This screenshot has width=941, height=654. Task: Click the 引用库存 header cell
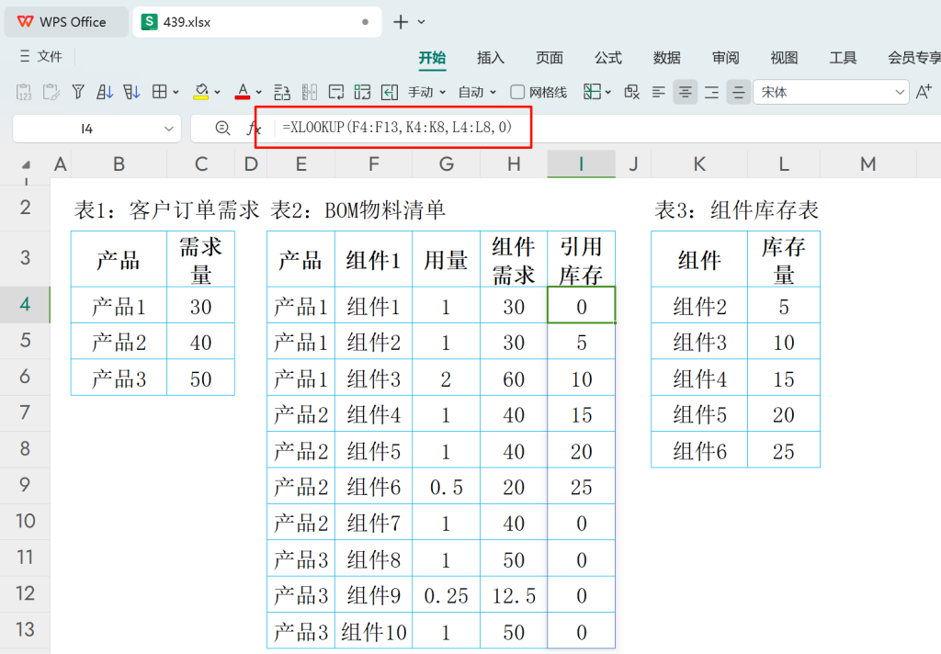pos(581,260)
